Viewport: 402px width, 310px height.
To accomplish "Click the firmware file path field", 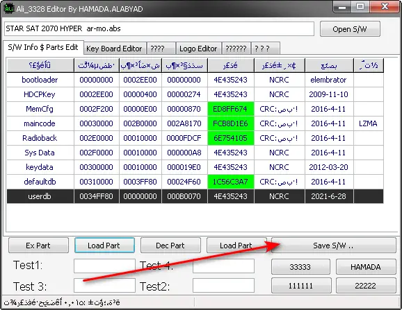I will click(159, 28).
